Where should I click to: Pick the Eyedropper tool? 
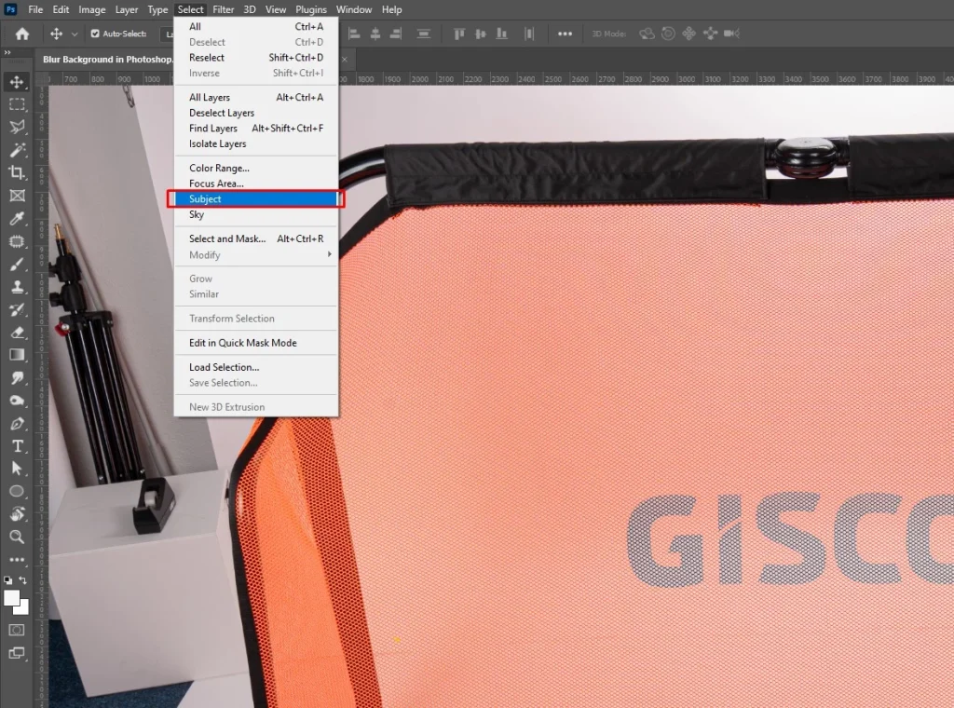(x=17, y=219)
